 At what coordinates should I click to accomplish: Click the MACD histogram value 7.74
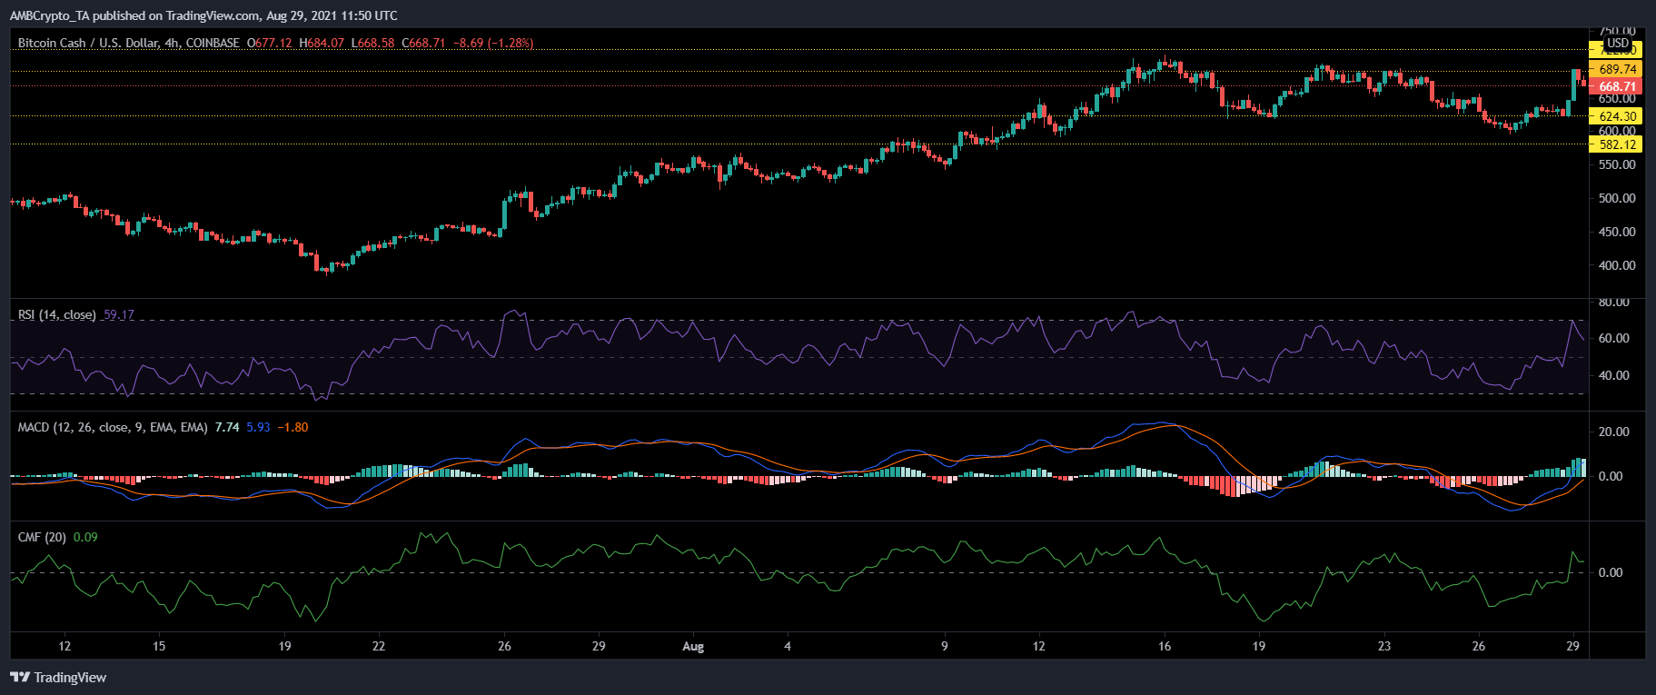[227, 427]
